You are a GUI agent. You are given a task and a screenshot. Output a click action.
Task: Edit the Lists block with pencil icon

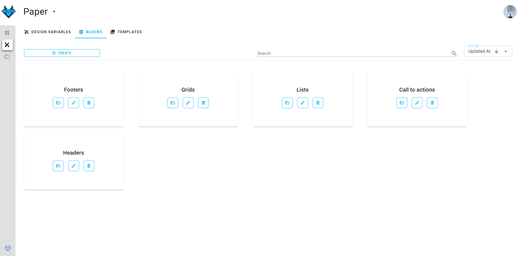[303, 103]
